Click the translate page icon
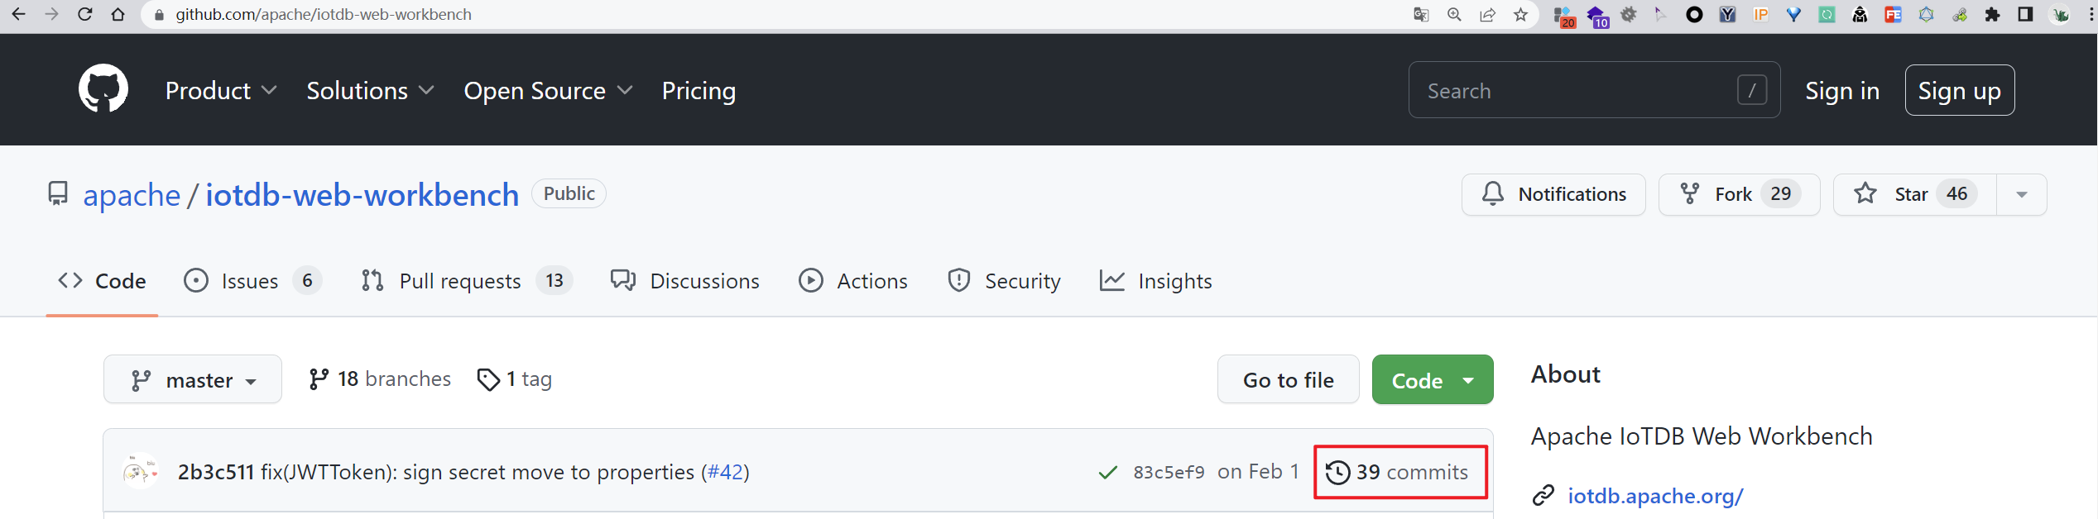The image size is (2098, 519). coord(1421,14)
